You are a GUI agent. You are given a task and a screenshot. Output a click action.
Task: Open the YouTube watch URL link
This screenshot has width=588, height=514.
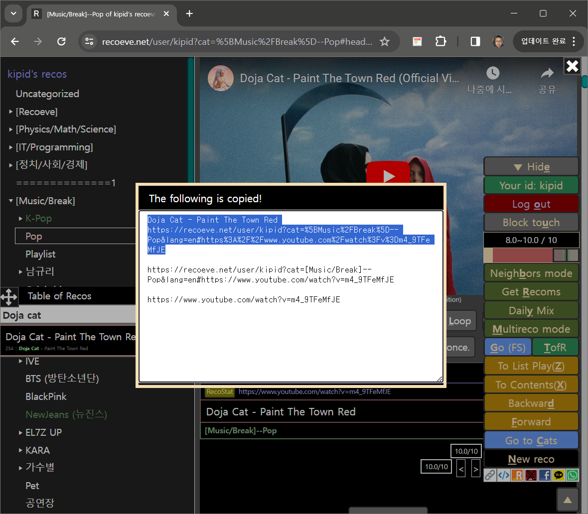[x=314, y=392]
